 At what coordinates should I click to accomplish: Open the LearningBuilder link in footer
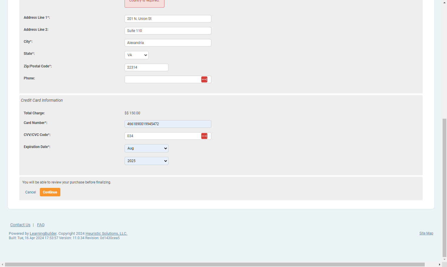pyautogui.click(x=43, y=234)
